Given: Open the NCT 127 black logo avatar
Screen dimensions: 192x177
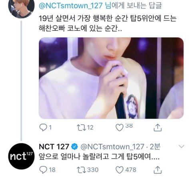Looking at the screenshot, I should point(21,156).
